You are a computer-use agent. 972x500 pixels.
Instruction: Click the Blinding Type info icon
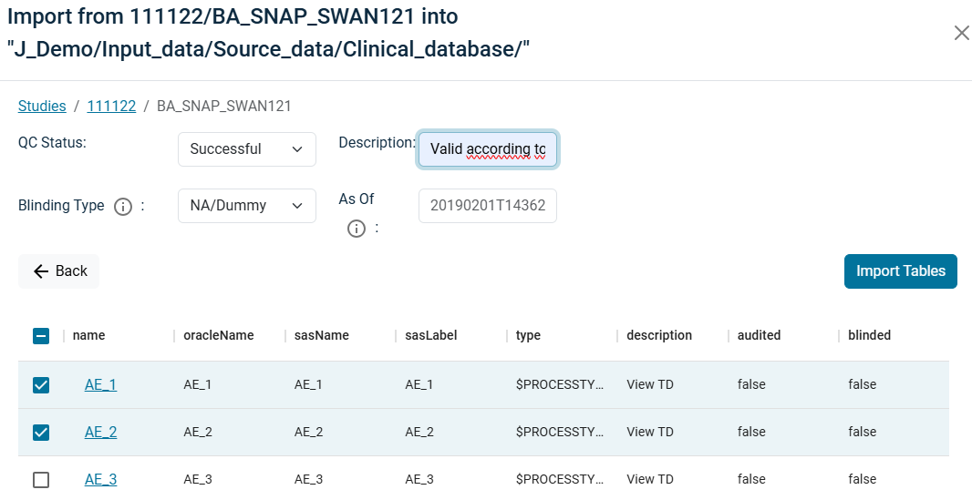click(x=123, y=207)
